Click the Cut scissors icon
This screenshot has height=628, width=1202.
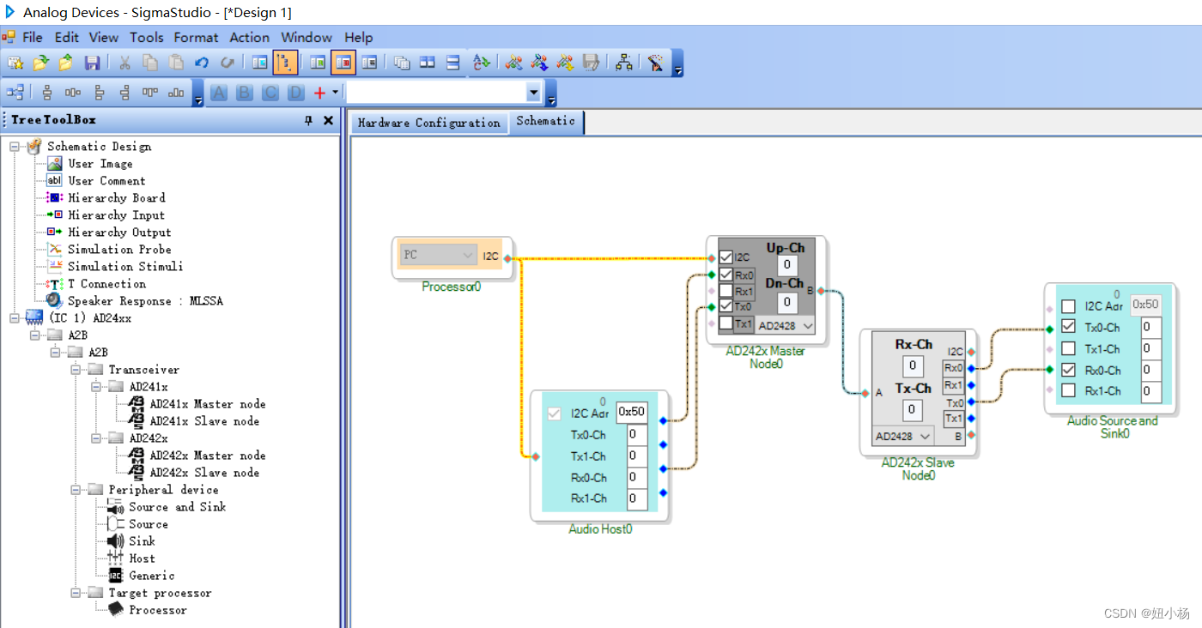[x=124, y=63]
